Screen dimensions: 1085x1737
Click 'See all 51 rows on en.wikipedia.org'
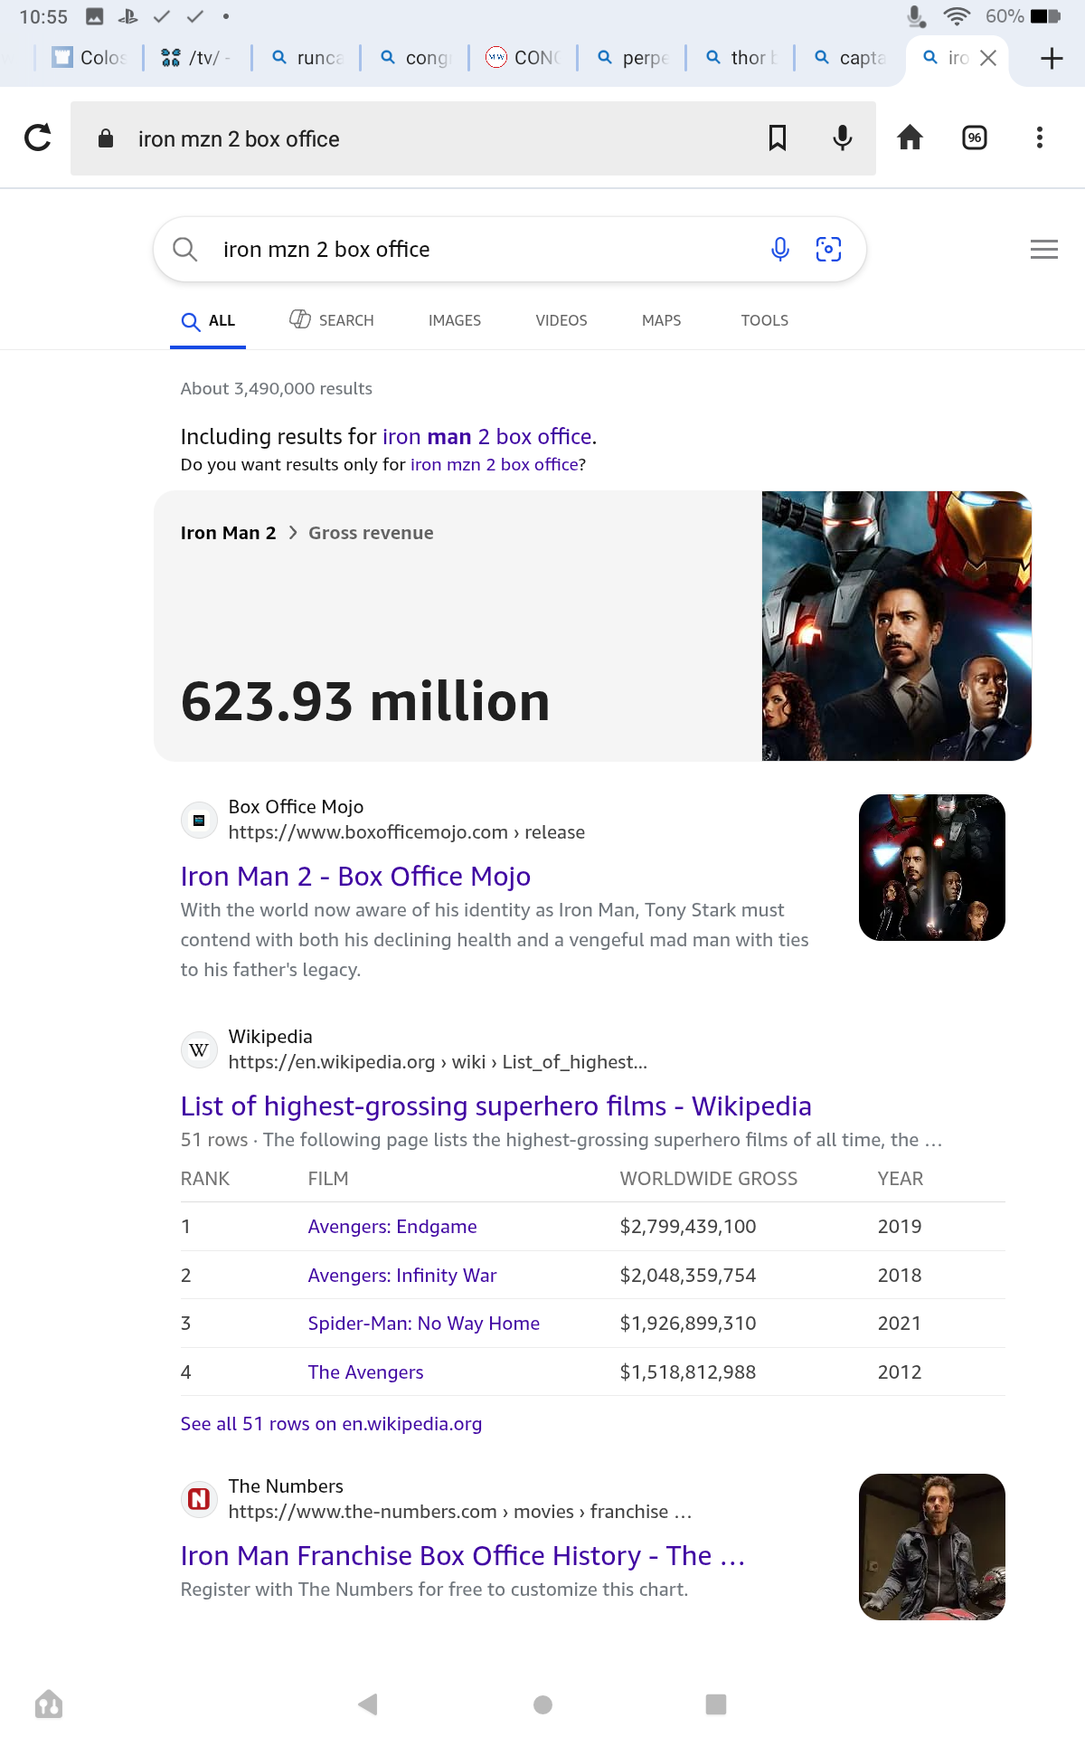[331, 1424]
